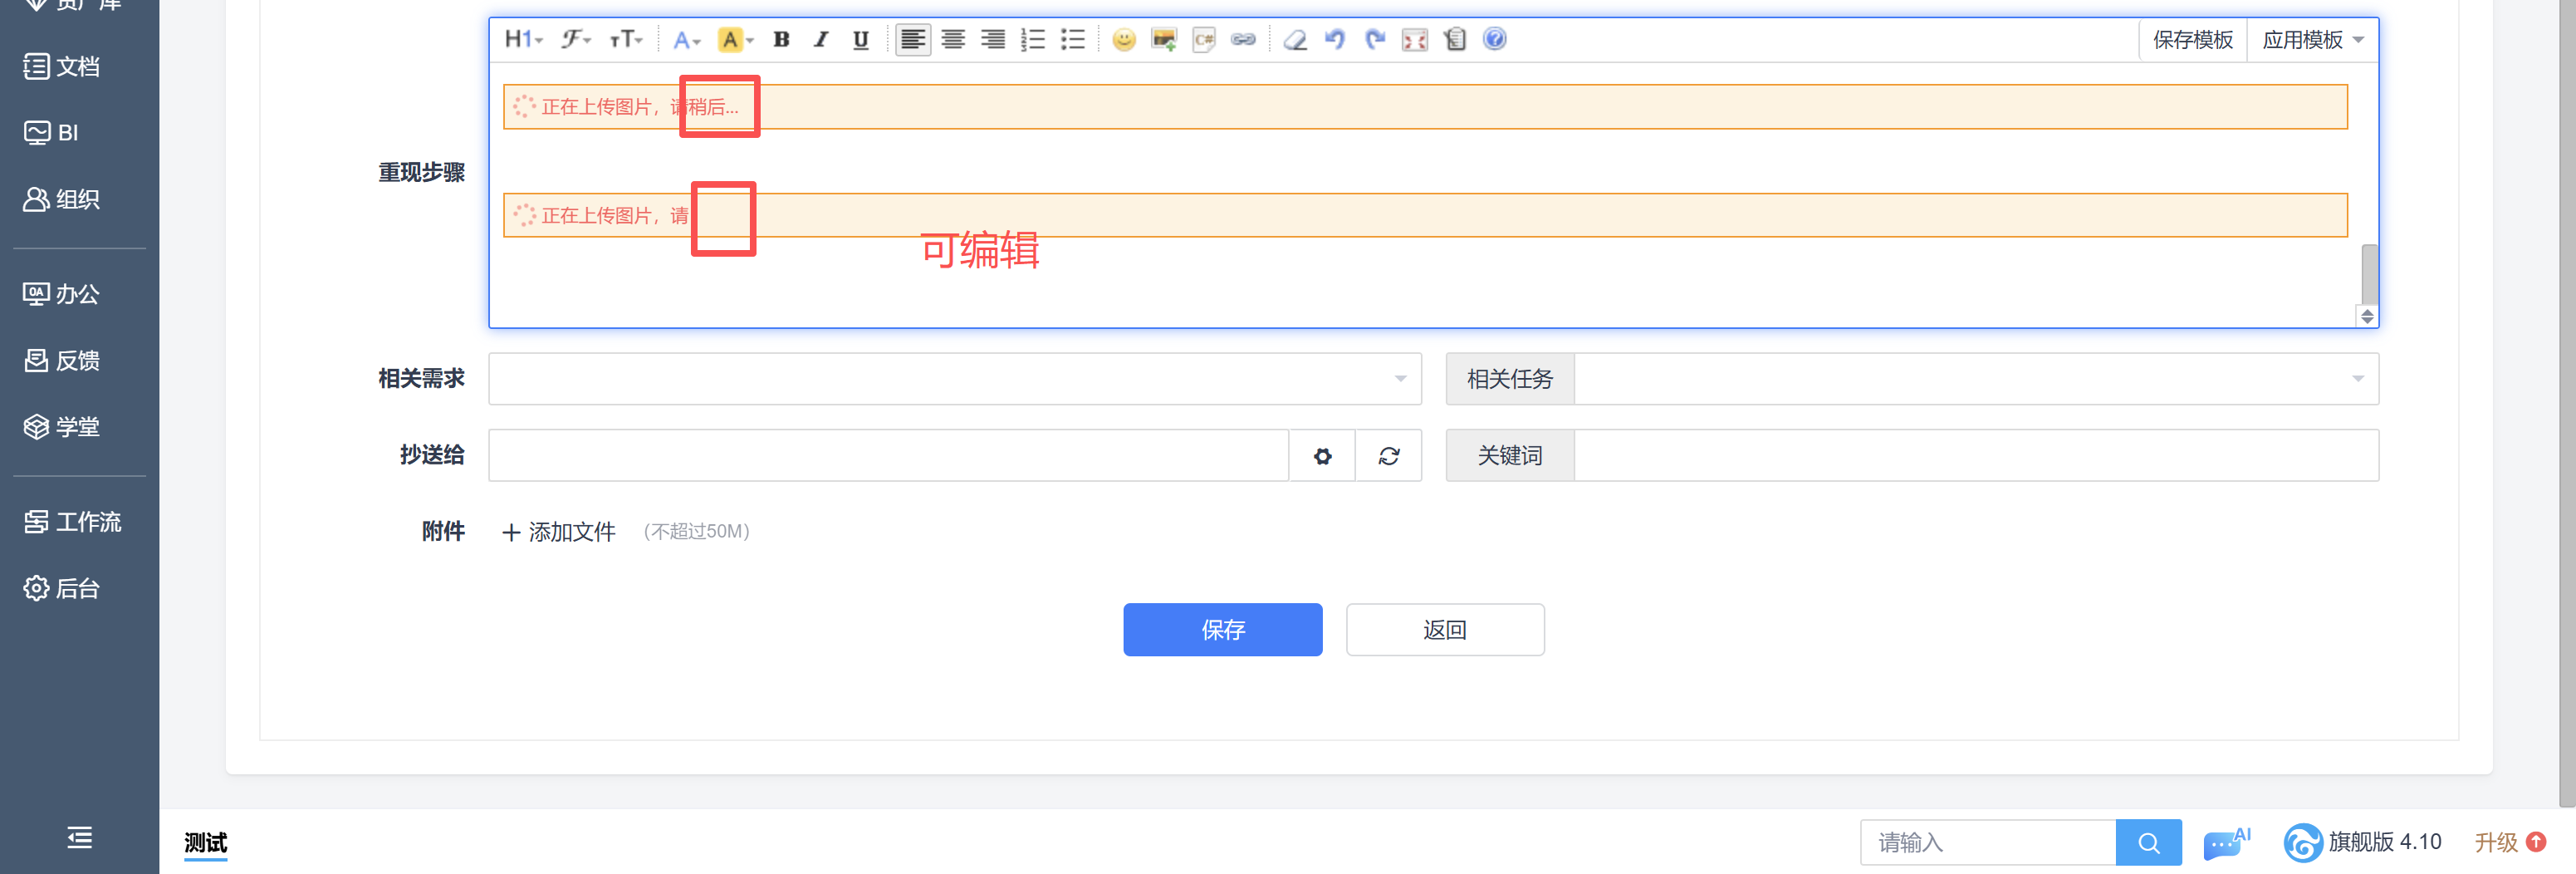Open the 工作流 sidebar menu
Viewport: 2576px width, 874px height.
tap(72, 522)
